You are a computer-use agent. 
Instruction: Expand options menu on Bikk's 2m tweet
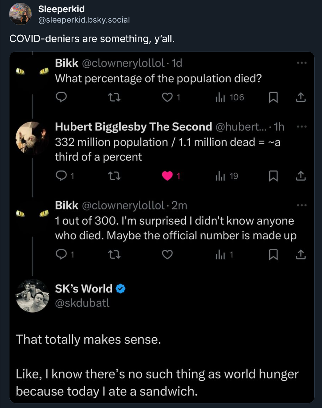tap(302, 205)
